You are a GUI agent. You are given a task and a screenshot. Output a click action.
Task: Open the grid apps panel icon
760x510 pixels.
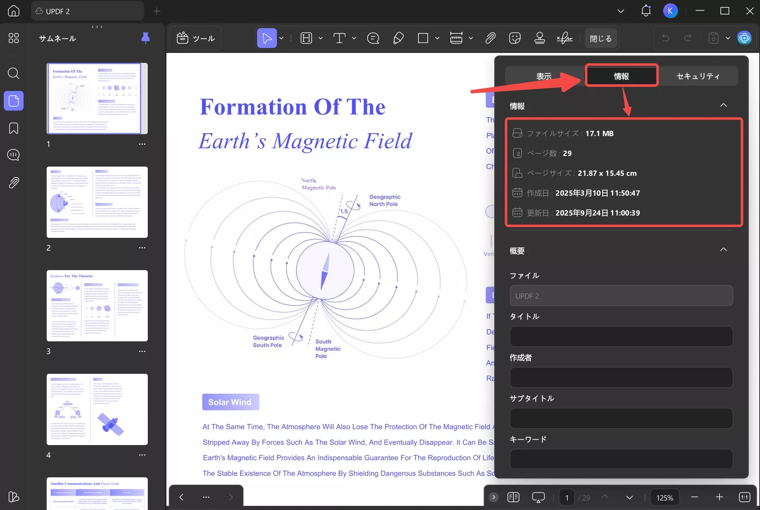[14, 38]
